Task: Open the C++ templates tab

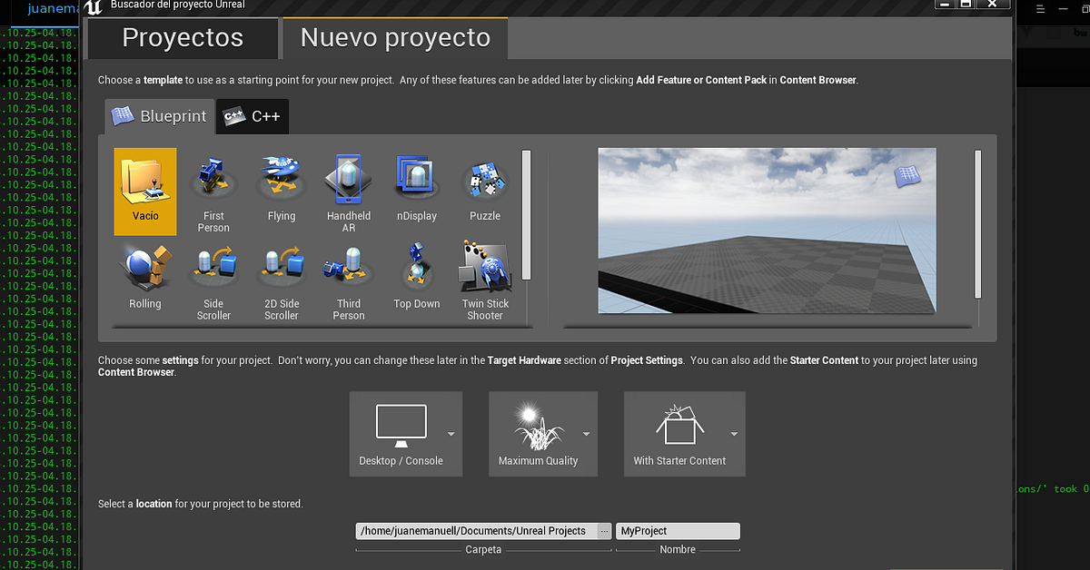Action: [253, 116]
